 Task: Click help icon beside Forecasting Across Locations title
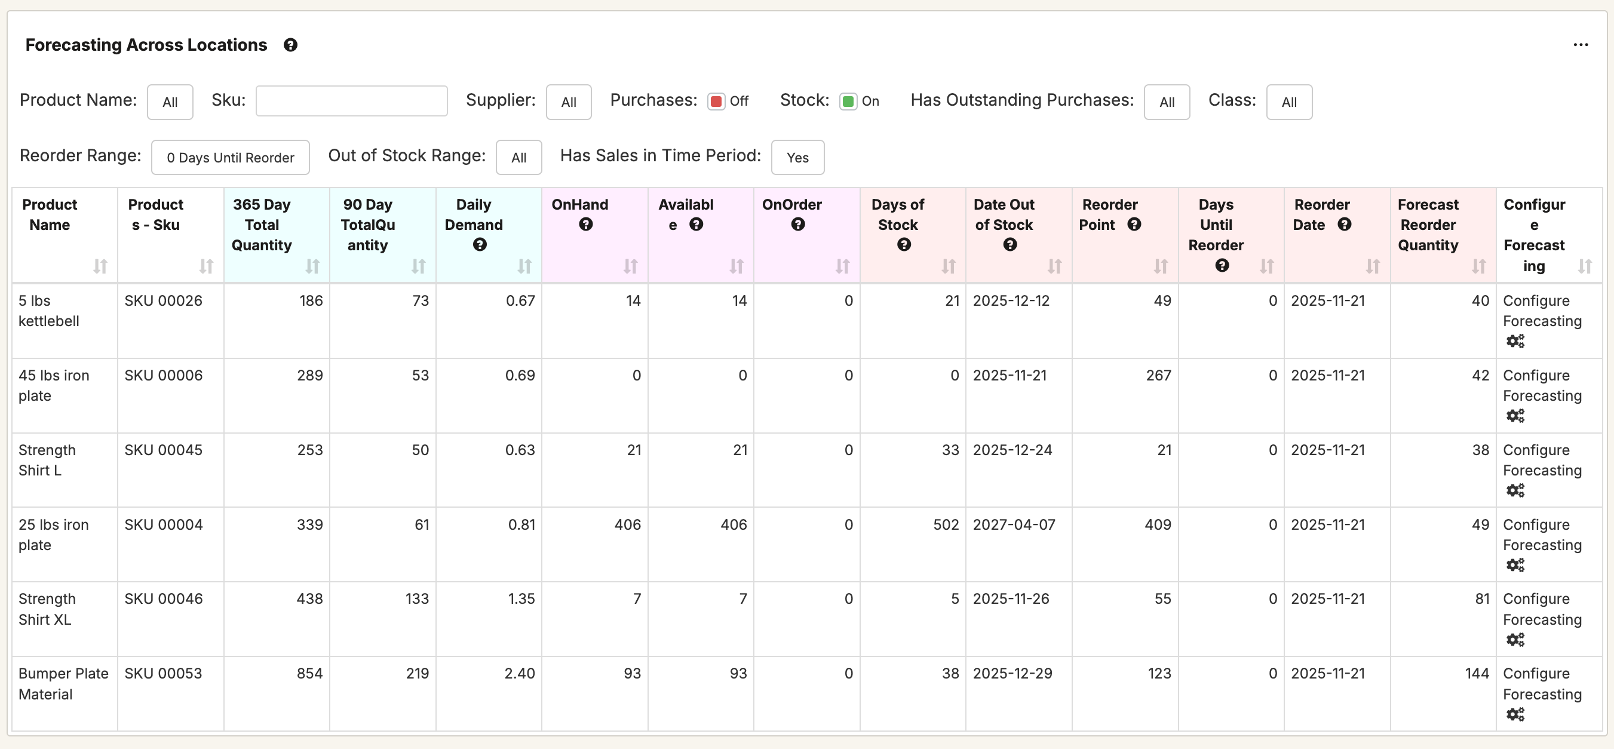[x=290, y=45]
